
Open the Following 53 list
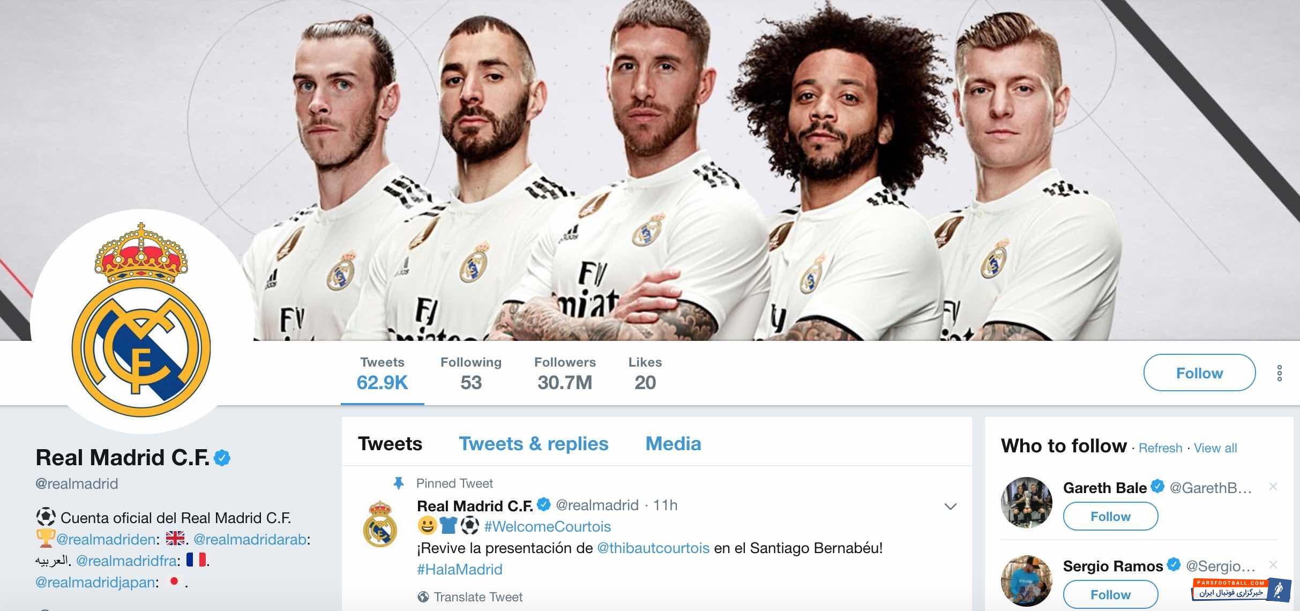[471, 373]
